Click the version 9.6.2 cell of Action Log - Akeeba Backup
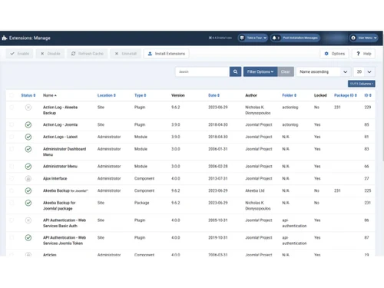Viewport: 384px width, 288px height. 176,108
